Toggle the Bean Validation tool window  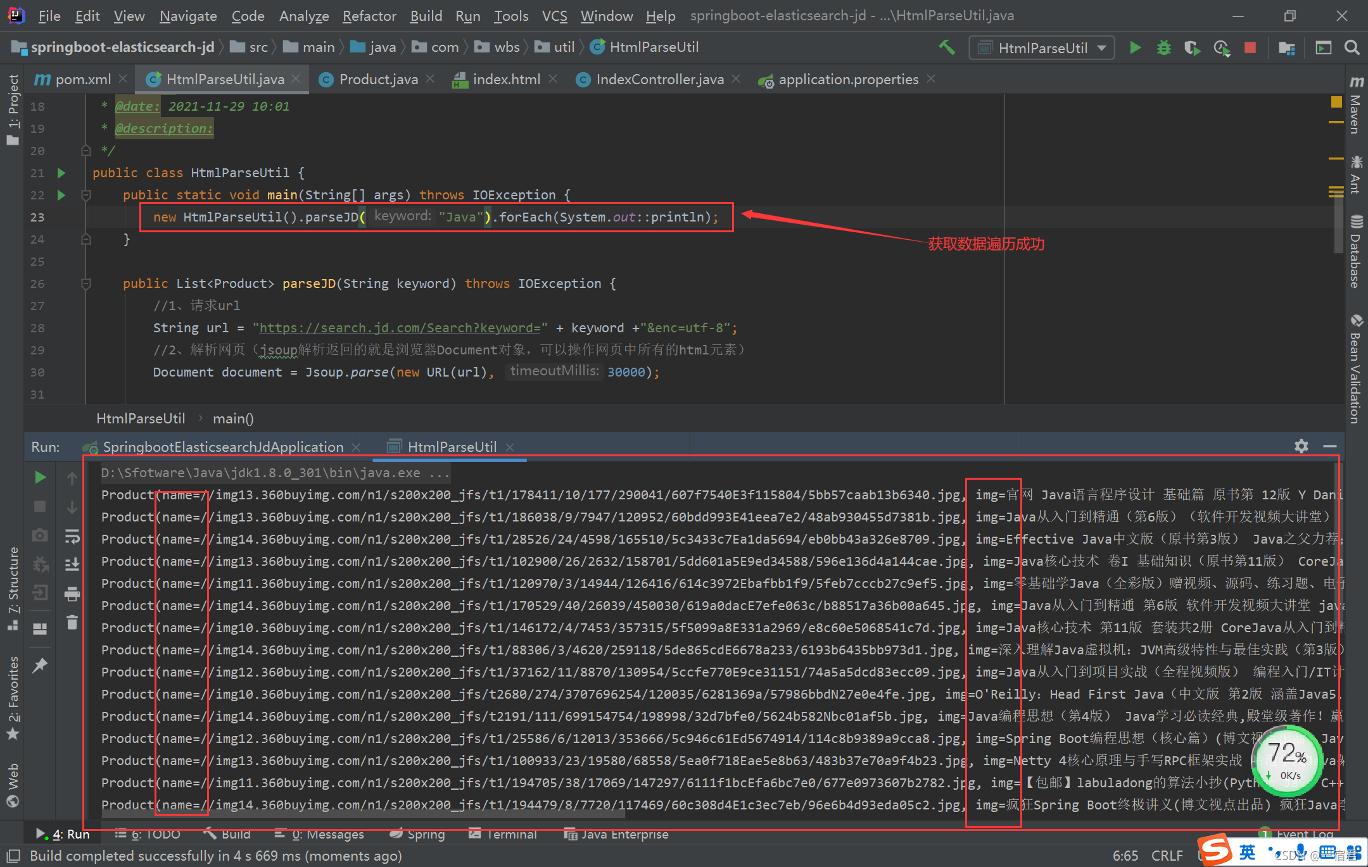(1355, 369)
